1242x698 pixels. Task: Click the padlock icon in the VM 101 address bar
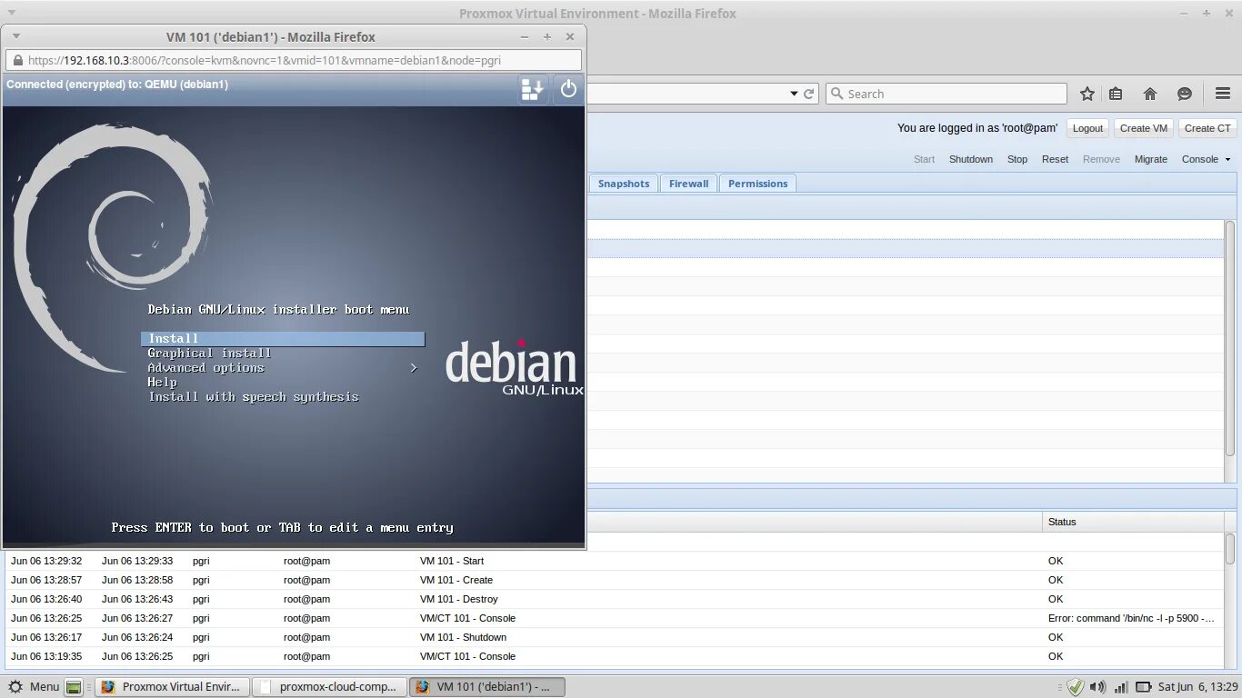(x=17, y=61)
